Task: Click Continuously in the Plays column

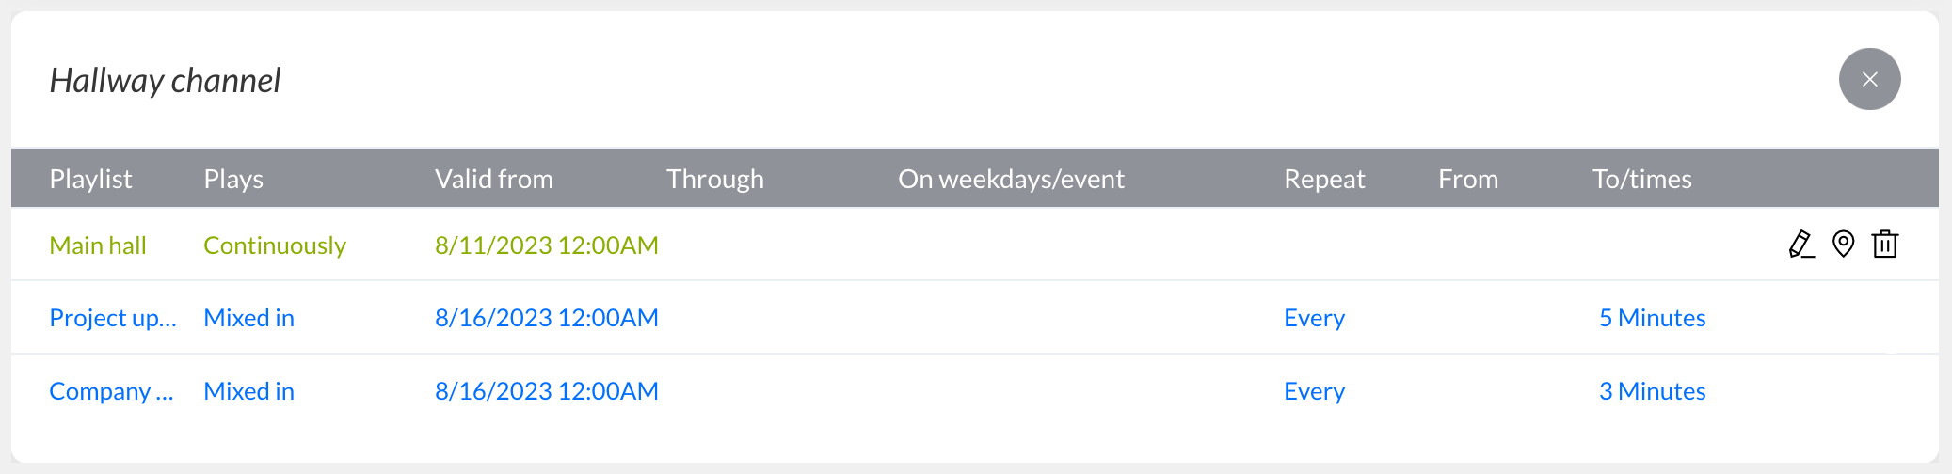Action: click(275, 245)
